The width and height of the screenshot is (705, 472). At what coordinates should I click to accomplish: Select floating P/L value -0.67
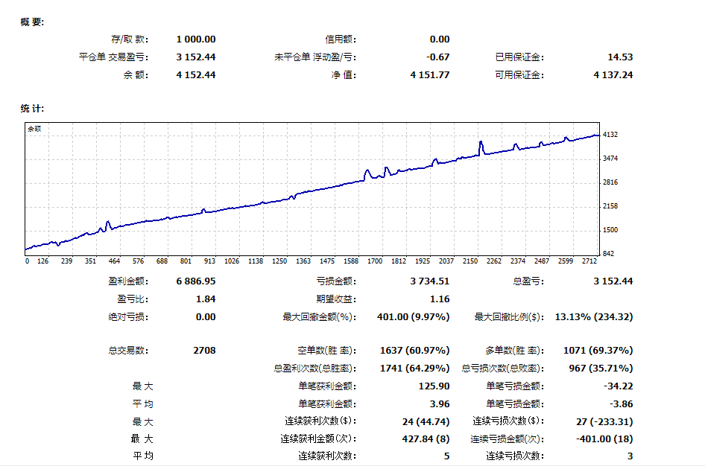tap(437, 57)
